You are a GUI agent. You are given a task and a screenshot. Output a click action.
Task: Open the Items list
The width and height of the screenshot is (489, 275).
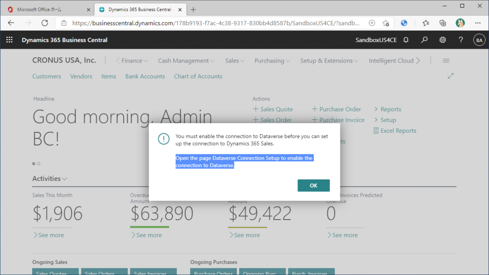point(108,76)
